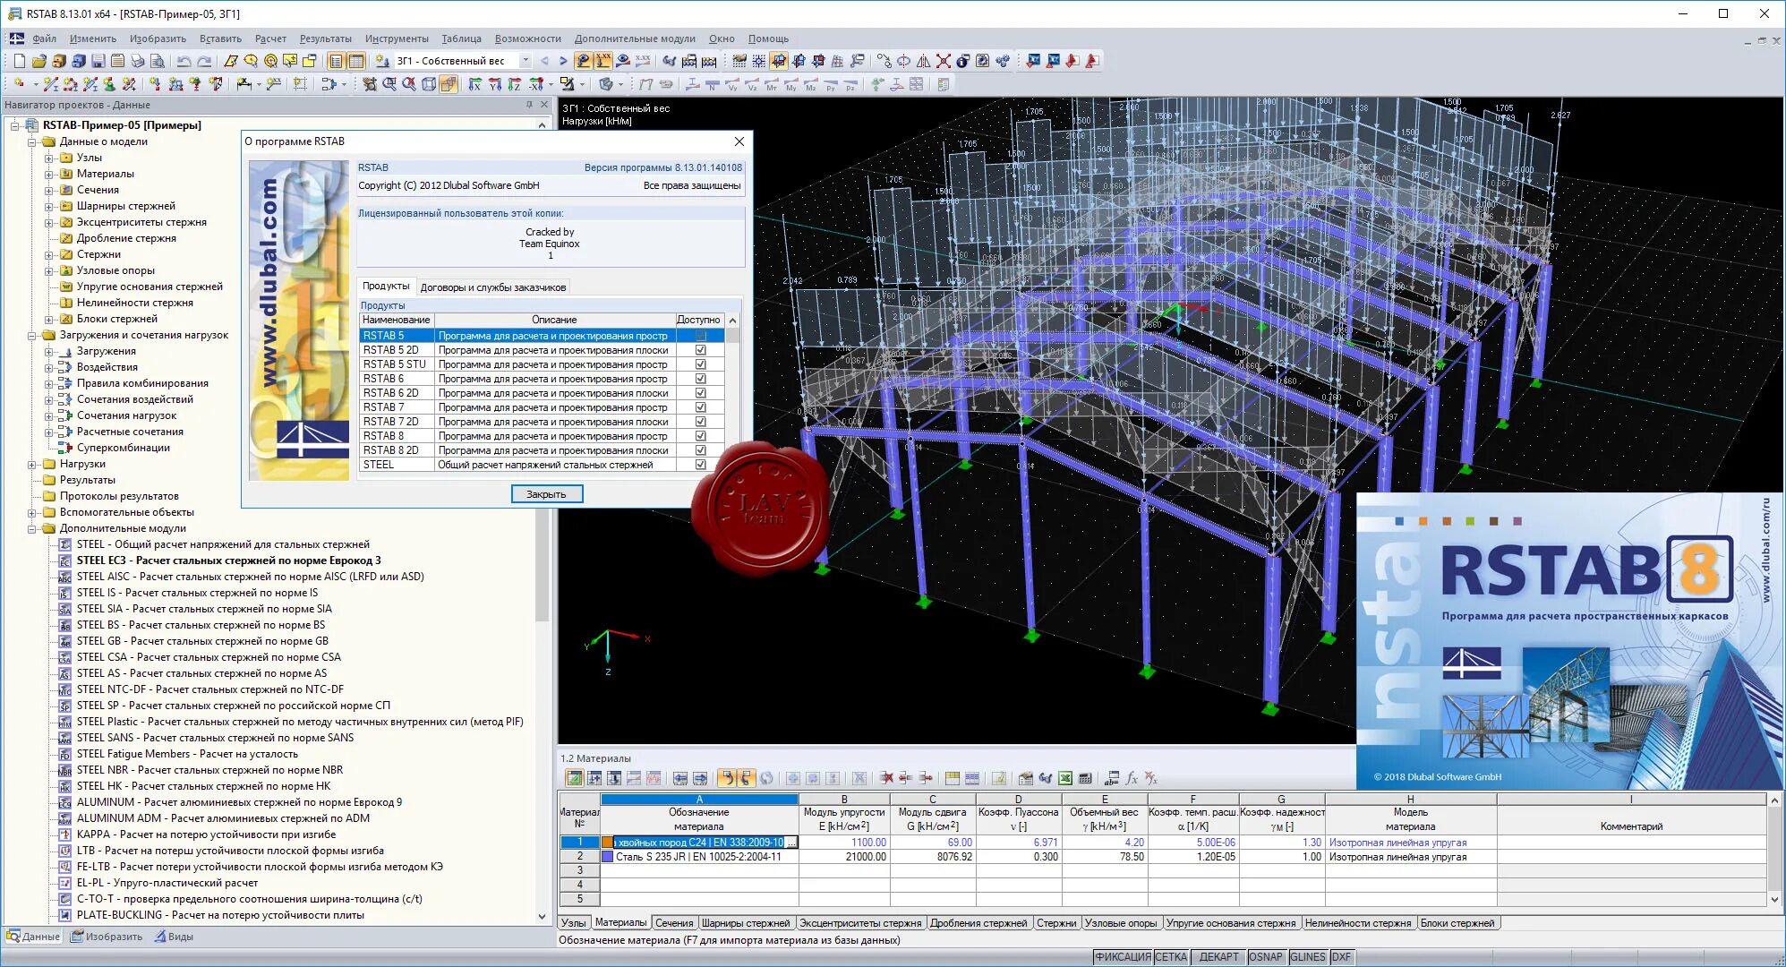
Task: Click the blue color swatch of Сталь S 235
Action: tap(607, 857)
